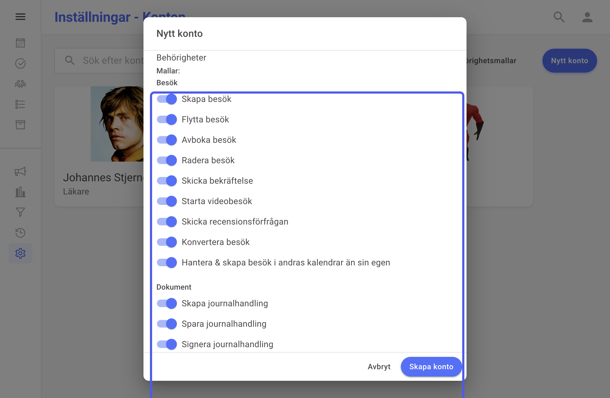610x398 pixels.
Task: Open the list view sidebar icon
Action: click(20, 104)
